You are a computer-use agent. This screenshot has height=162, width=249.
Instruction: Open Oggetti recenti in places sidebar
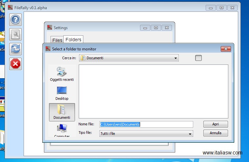[x=62, y=74]
